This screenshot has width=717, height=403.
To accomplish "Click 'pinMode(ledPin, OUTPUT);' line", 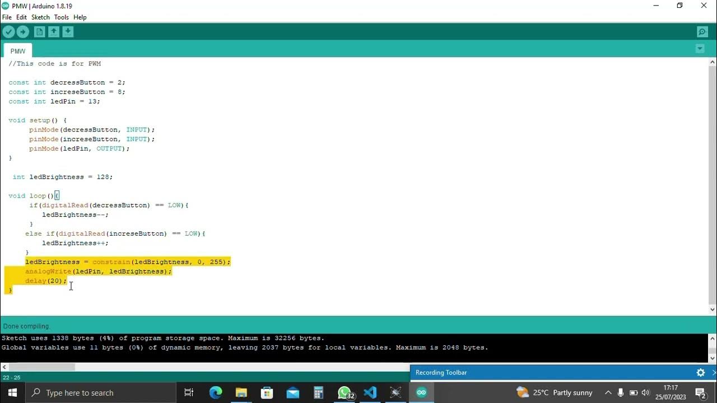I will click(x=80, y=148).
